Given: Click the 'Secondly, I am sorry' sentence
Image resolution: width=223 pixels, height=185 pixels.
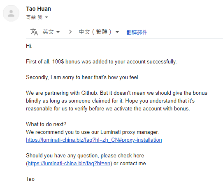Looking at the screenshot, I should point(83,77).
